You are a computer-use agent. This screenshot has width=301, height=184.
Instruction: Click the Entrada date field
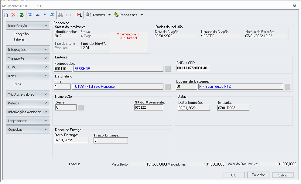(234, 108)
